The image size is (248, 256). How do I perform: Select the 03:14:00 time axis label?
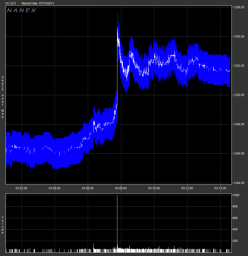220,188
